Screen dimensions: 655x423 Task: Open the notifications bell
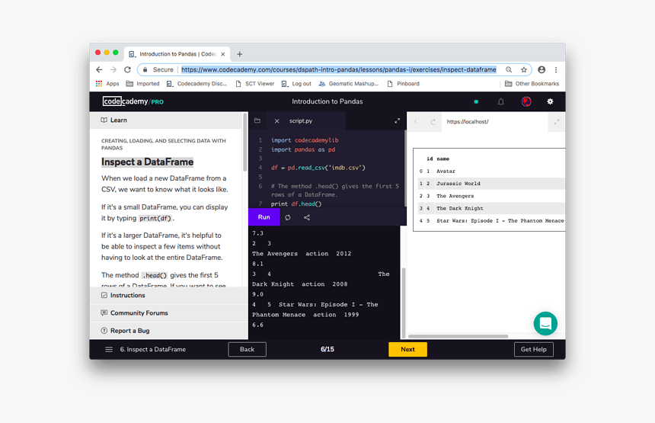501,101
